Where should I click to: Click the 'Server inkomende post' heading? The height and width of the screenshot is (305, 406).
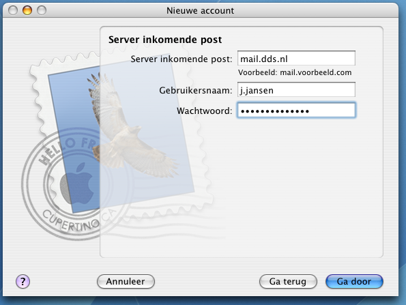(x=165, y=40)
